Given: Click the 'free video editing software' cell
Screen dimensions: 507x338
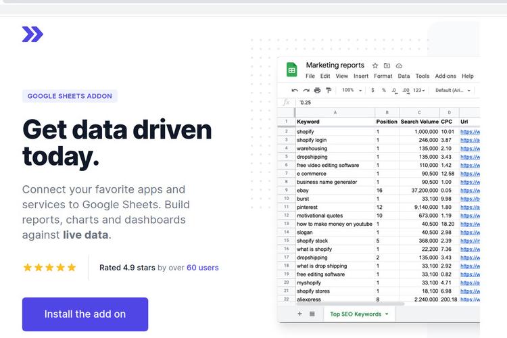Looking at the screenshot, I should pos(335,165).
